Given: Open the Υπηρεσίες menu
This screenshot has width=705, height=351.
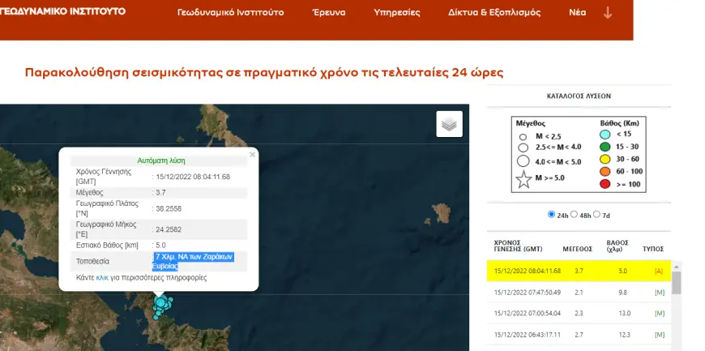Looking at the screenshot, I should click(x=396, y=13).
